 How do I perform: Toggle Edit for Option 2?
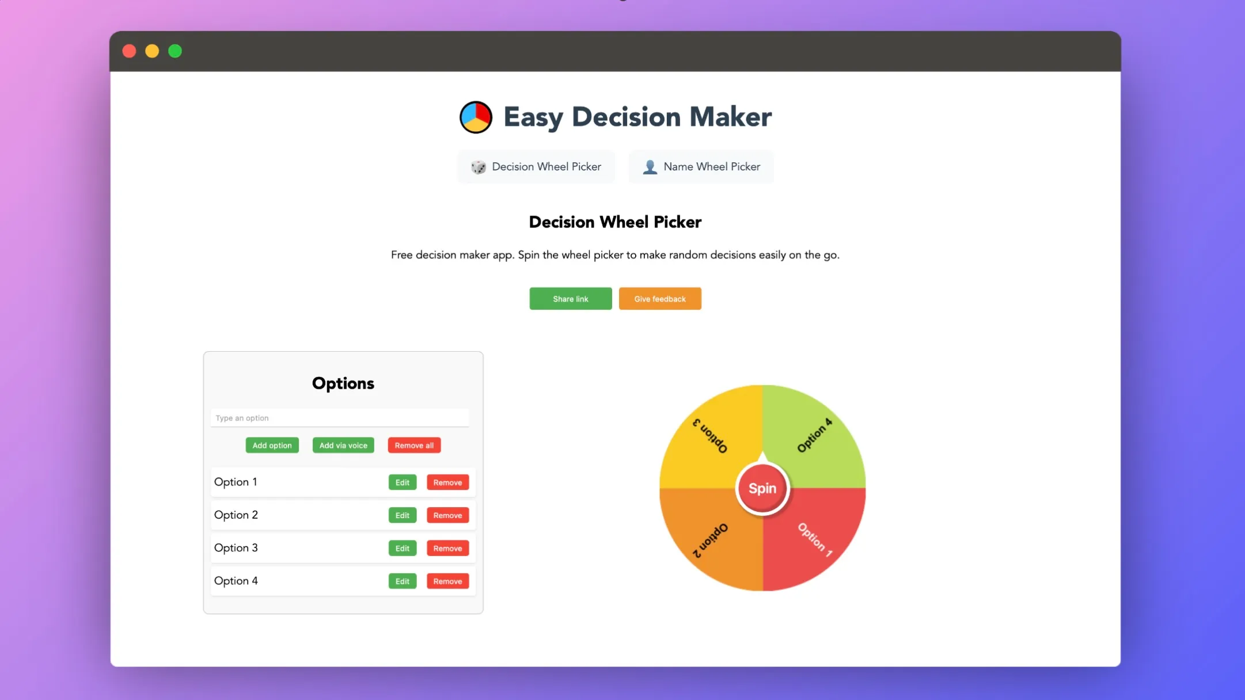(402, 515)
